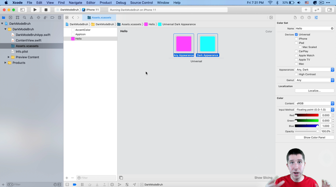336x187 pixels.
Task: Collapse the DarkModeBruh project root
Action: coord(2,23)
